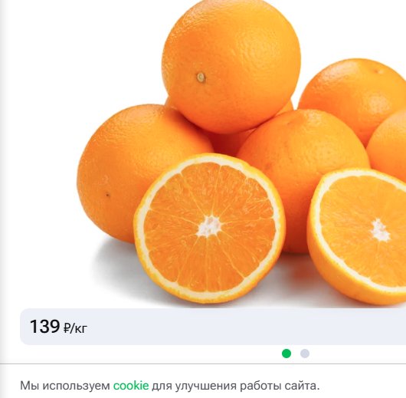Image resolution: width=406 pixels, height=398 pixels.
Task: Click 'для улучшения работы сайта' text
Action: [x=236, y=386]
